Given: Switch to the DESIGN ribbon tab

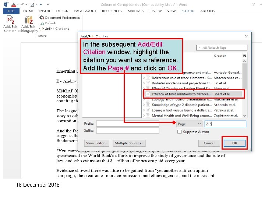Looking at the screenshot, I should point(62,11).
